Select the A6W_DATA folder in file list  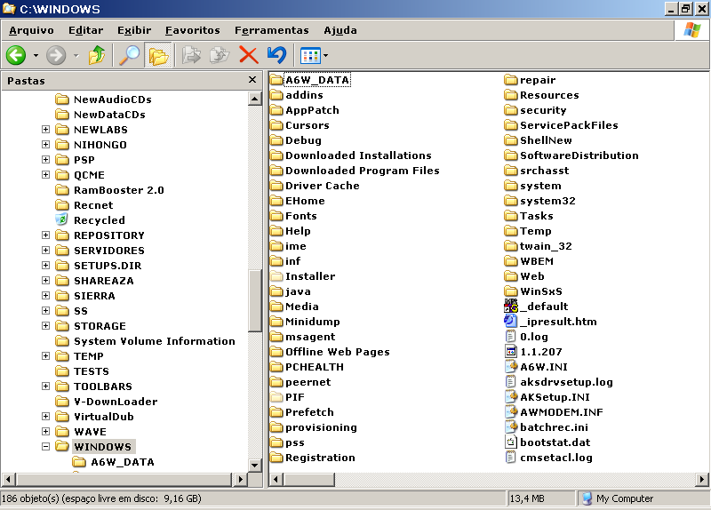pyautogui.click(x=310, y=80)
